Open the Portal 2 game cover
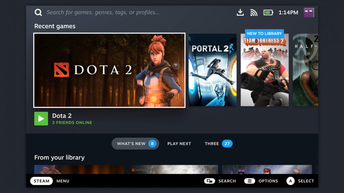This screenshot has height=193, width=344. (213, 70)
